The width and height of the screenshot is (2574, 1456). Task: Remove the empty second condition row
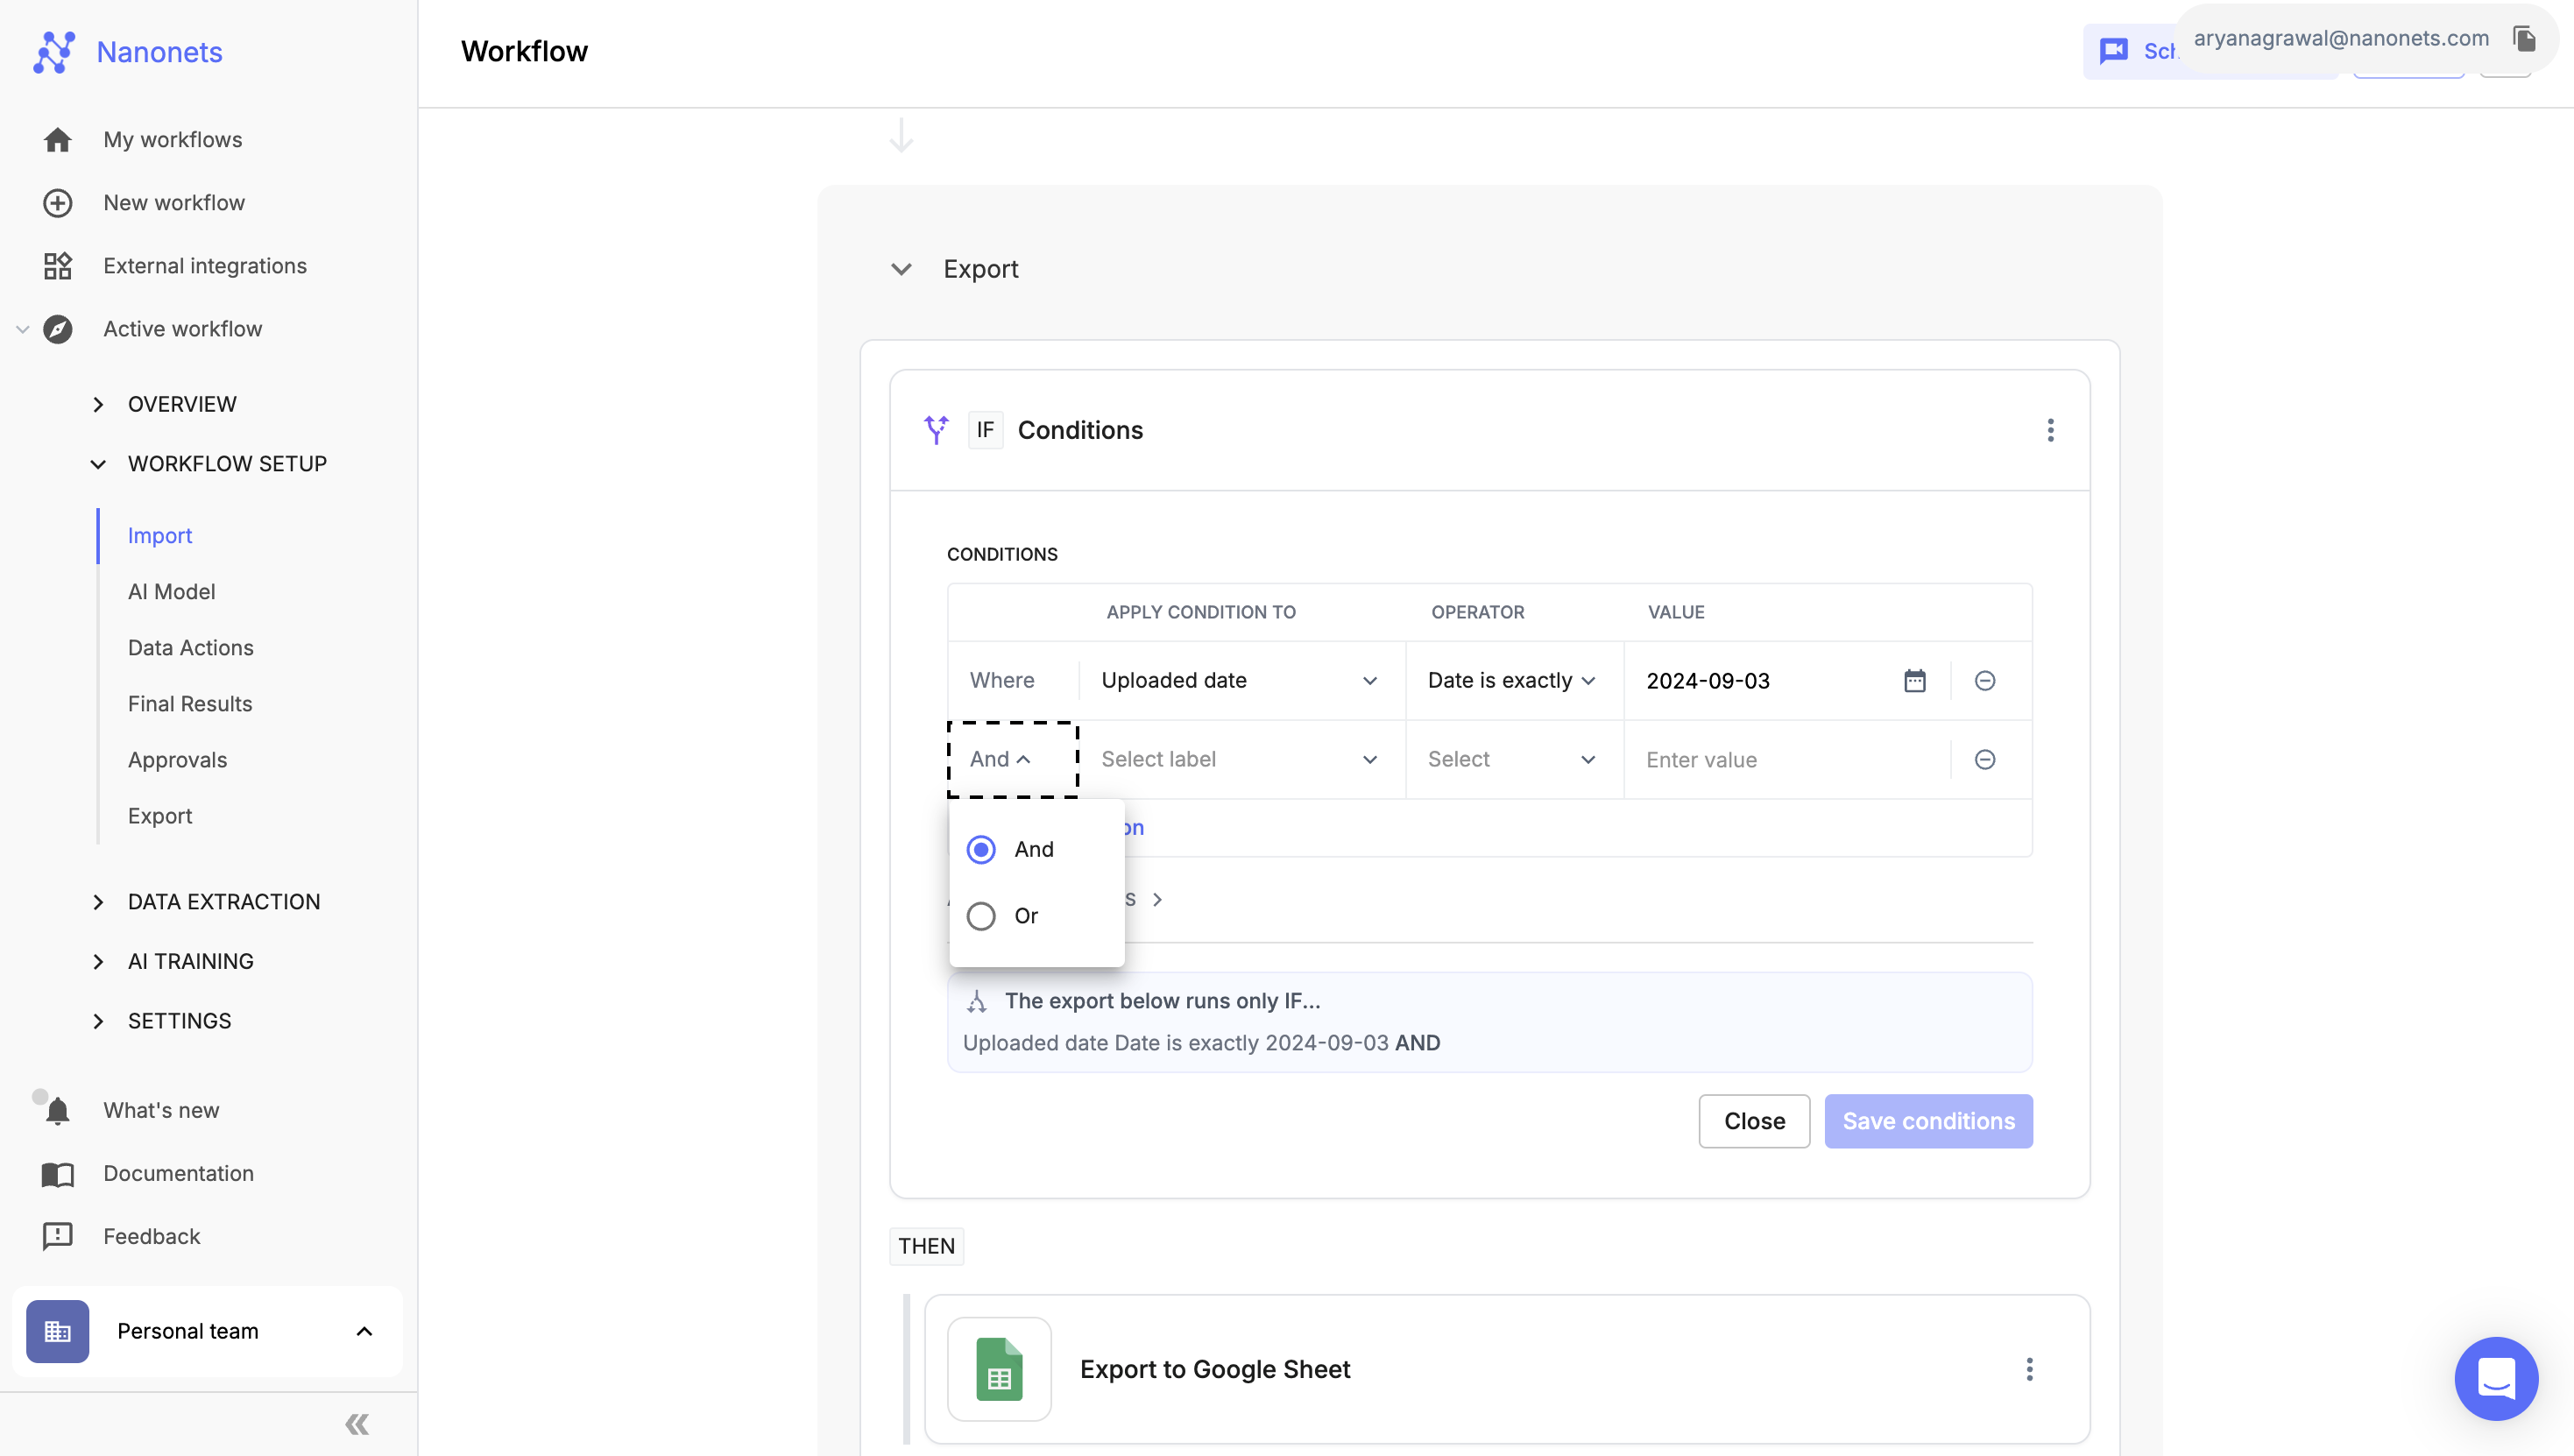(1985, 760)
